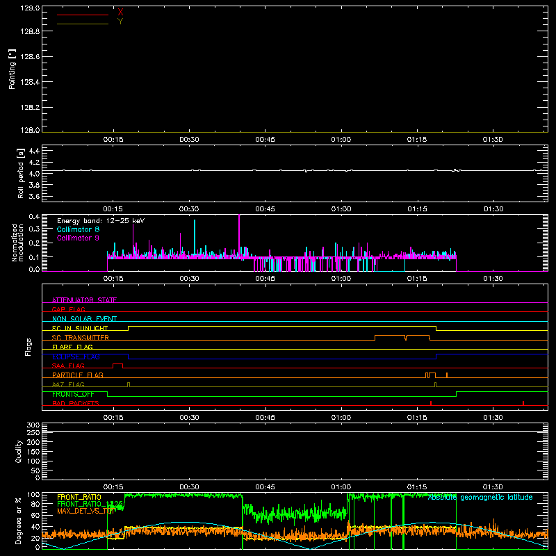This screenshot has height=556, width=556.
Task: Click the 150 quality tick label
Action: (x=33, y=452)
